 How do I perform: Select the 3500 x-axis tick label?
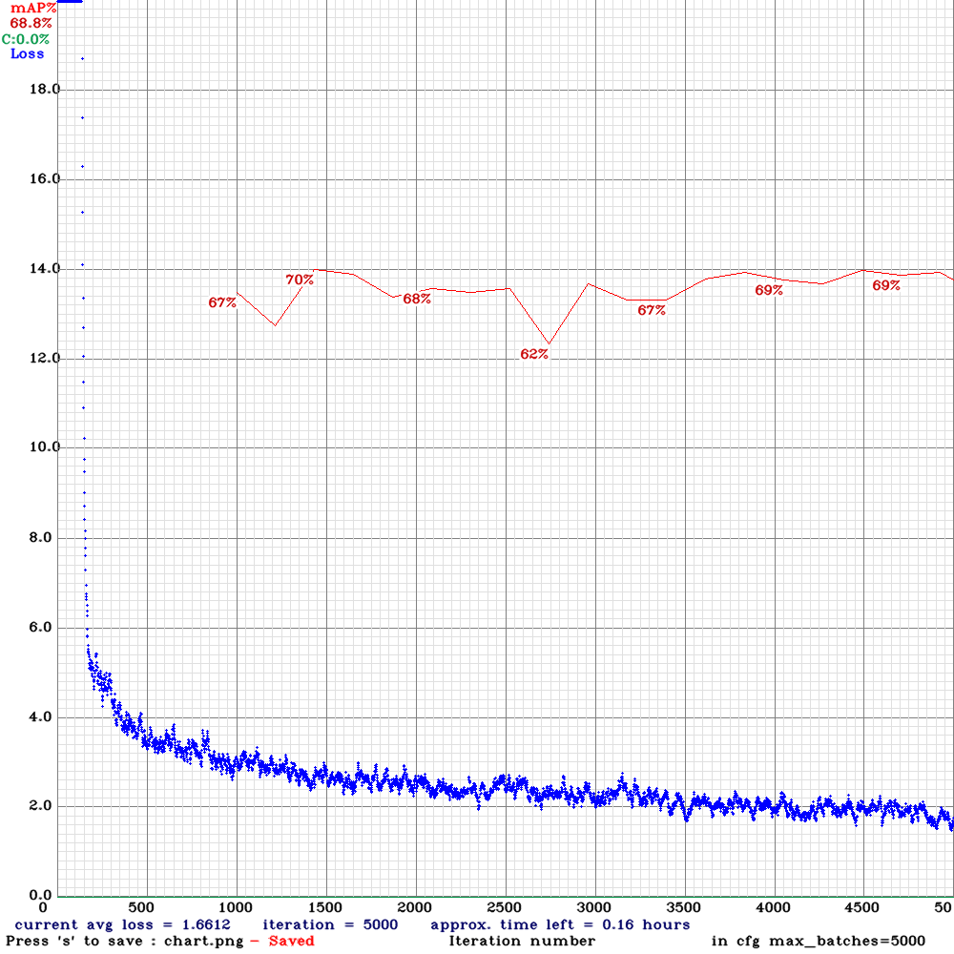coord(684,908)
